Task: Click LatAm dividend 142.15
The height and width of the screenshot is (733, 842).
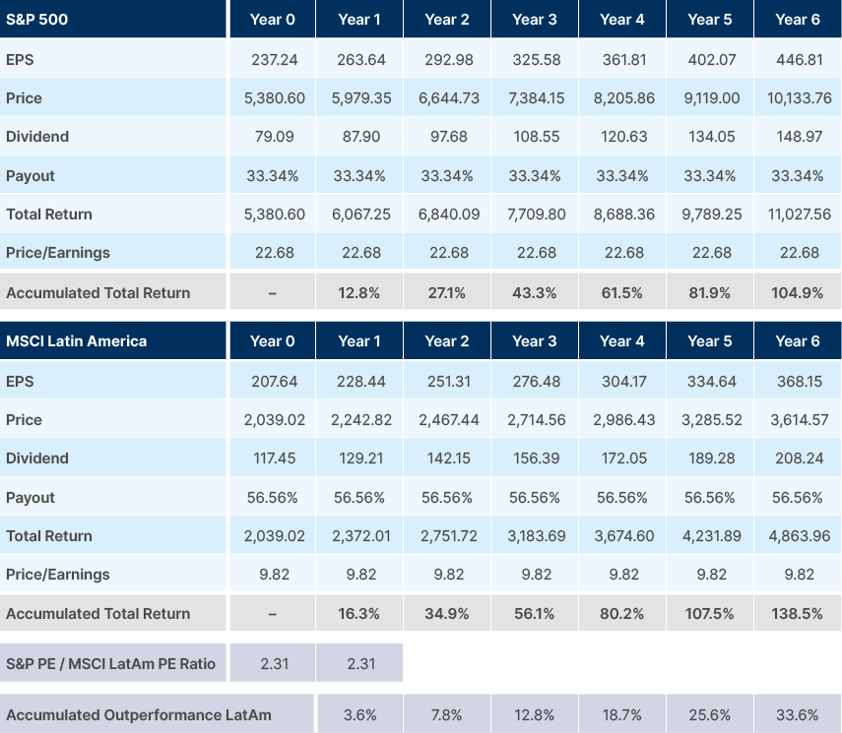Action: tap(449, 458)
